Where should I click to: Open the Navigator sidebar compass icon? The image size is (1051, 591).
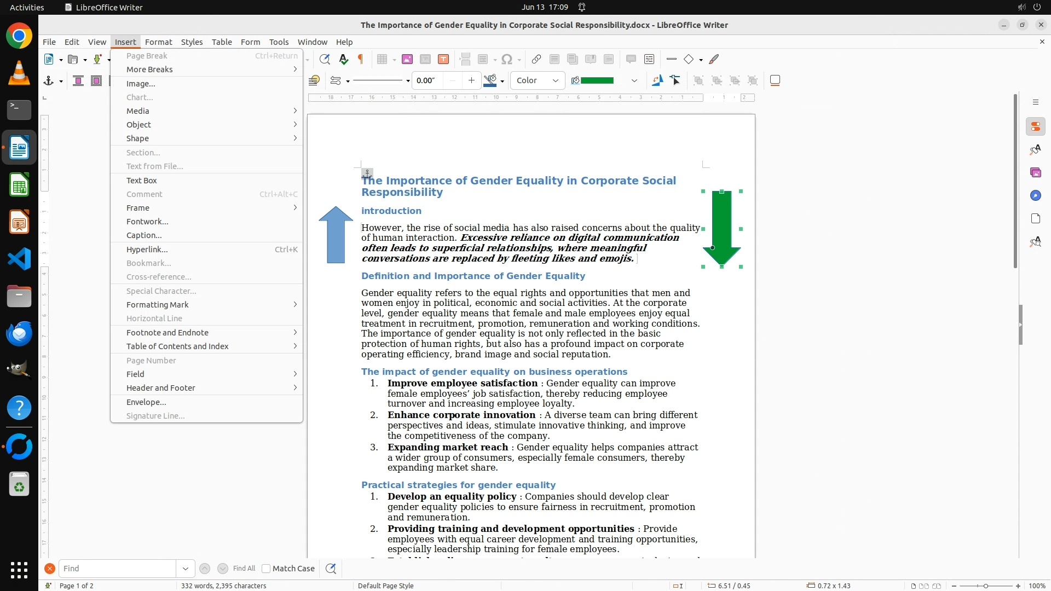point(1035,196)
